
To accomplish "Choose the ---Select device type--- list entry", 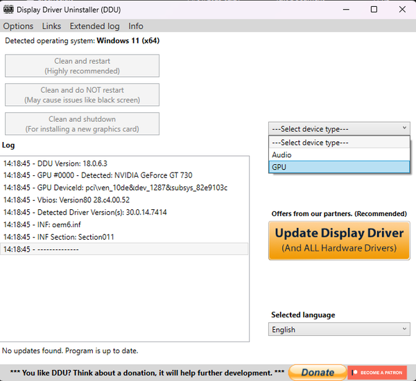I will (x=338, y=142).
